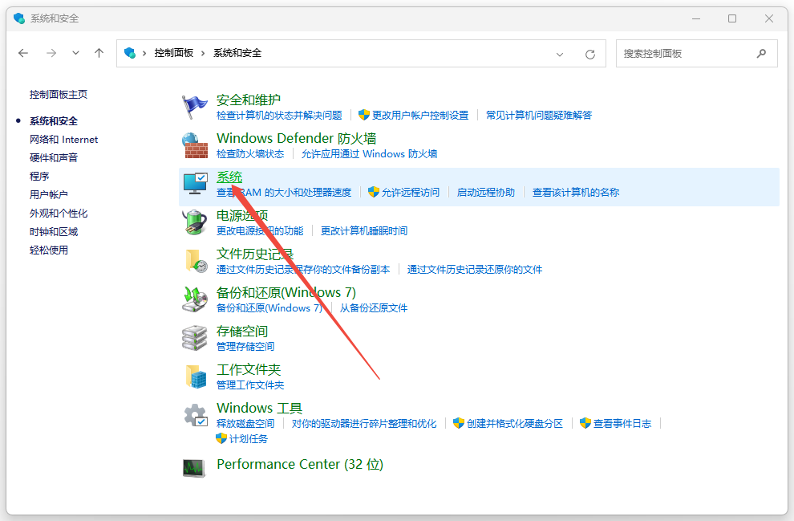Click 释放磁盘空间 link
The image size is (794, 521).
click(245, 424)
